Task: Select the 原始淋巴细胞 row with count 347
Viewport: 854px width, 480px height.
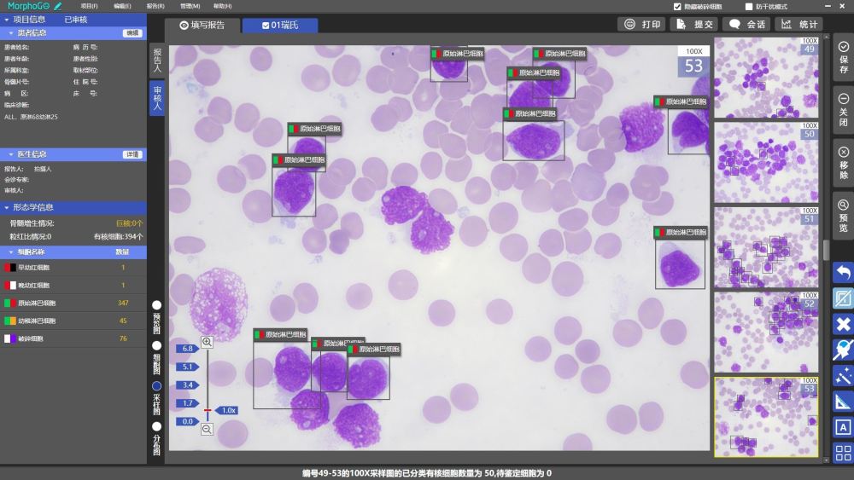Action: [73, 303]
